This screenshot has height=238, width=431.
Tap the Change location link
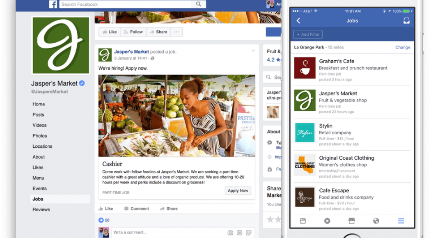pos(403,47)
